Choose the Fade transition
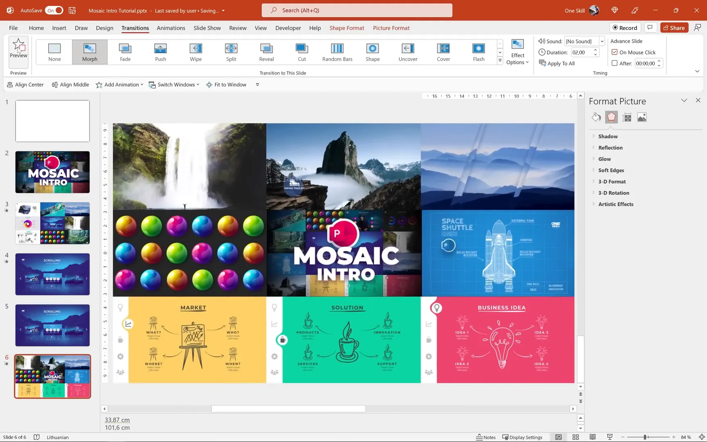The image size is (707, 442). (x=125, y=52)
